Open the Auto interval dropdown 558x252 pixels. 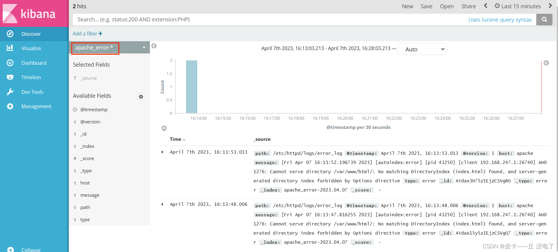422,49
